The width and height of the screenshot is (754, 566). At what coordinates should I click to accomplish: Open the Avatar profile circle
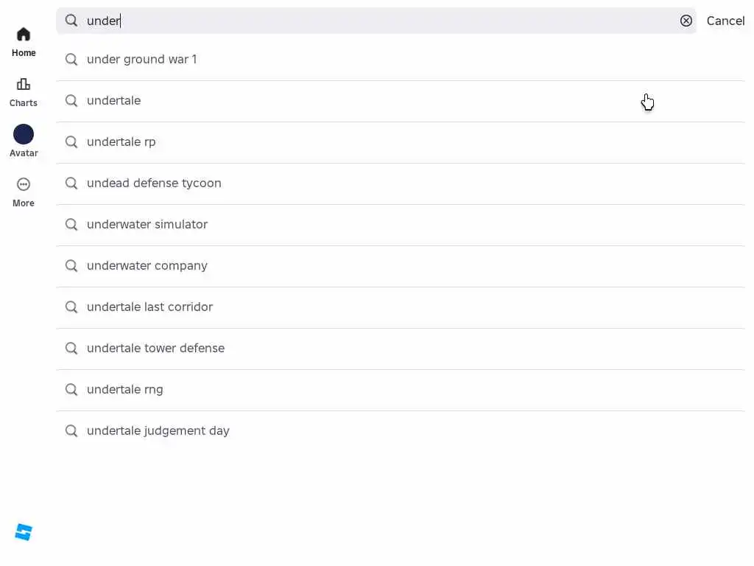coord(24,134)
